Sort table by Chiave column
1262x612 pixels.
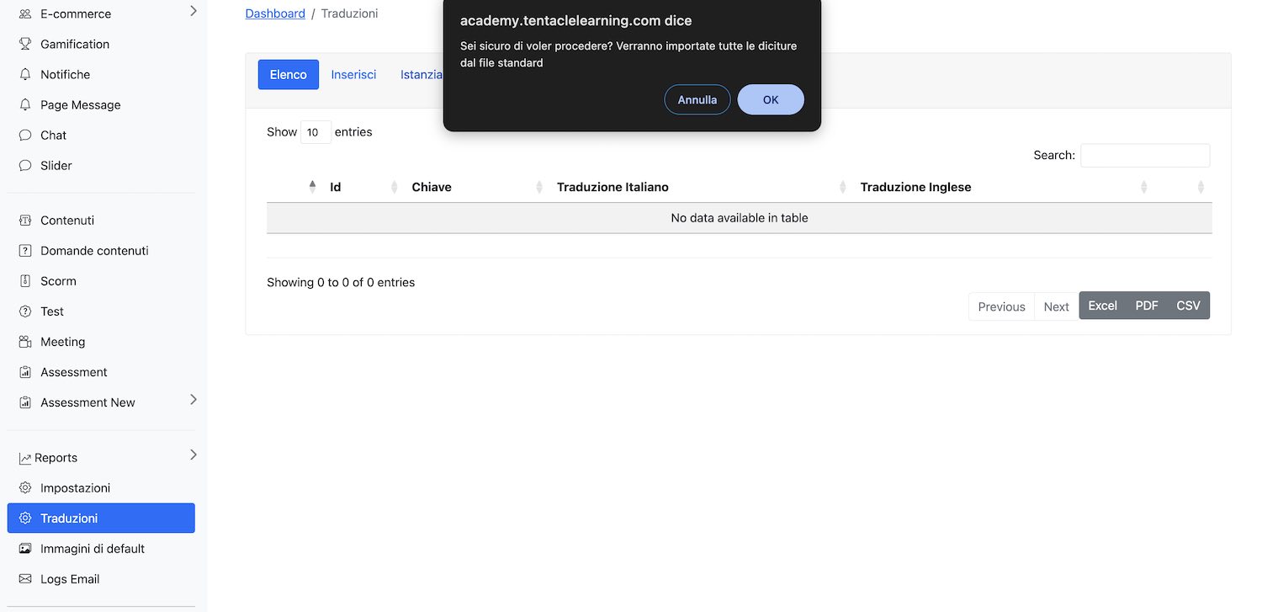432,187
